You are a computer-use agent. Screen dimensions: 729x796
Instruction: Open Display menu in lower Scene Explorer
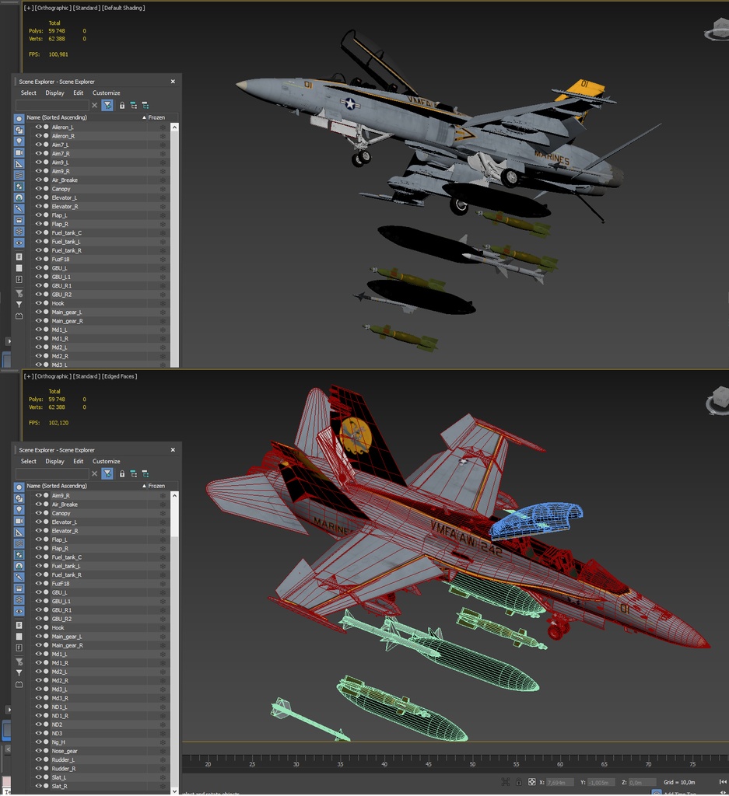point(54,461)
